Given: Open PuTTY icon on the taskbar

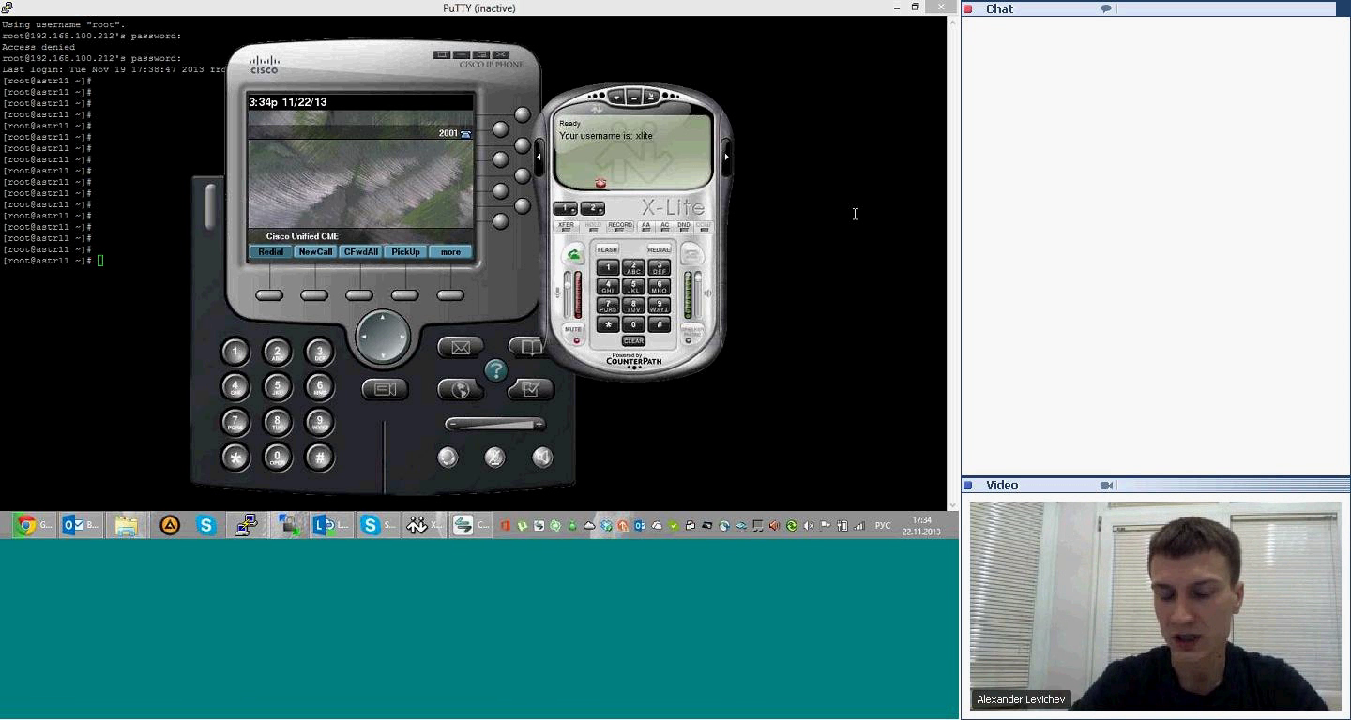Looking at the screenshot, I should pos(247,525).
